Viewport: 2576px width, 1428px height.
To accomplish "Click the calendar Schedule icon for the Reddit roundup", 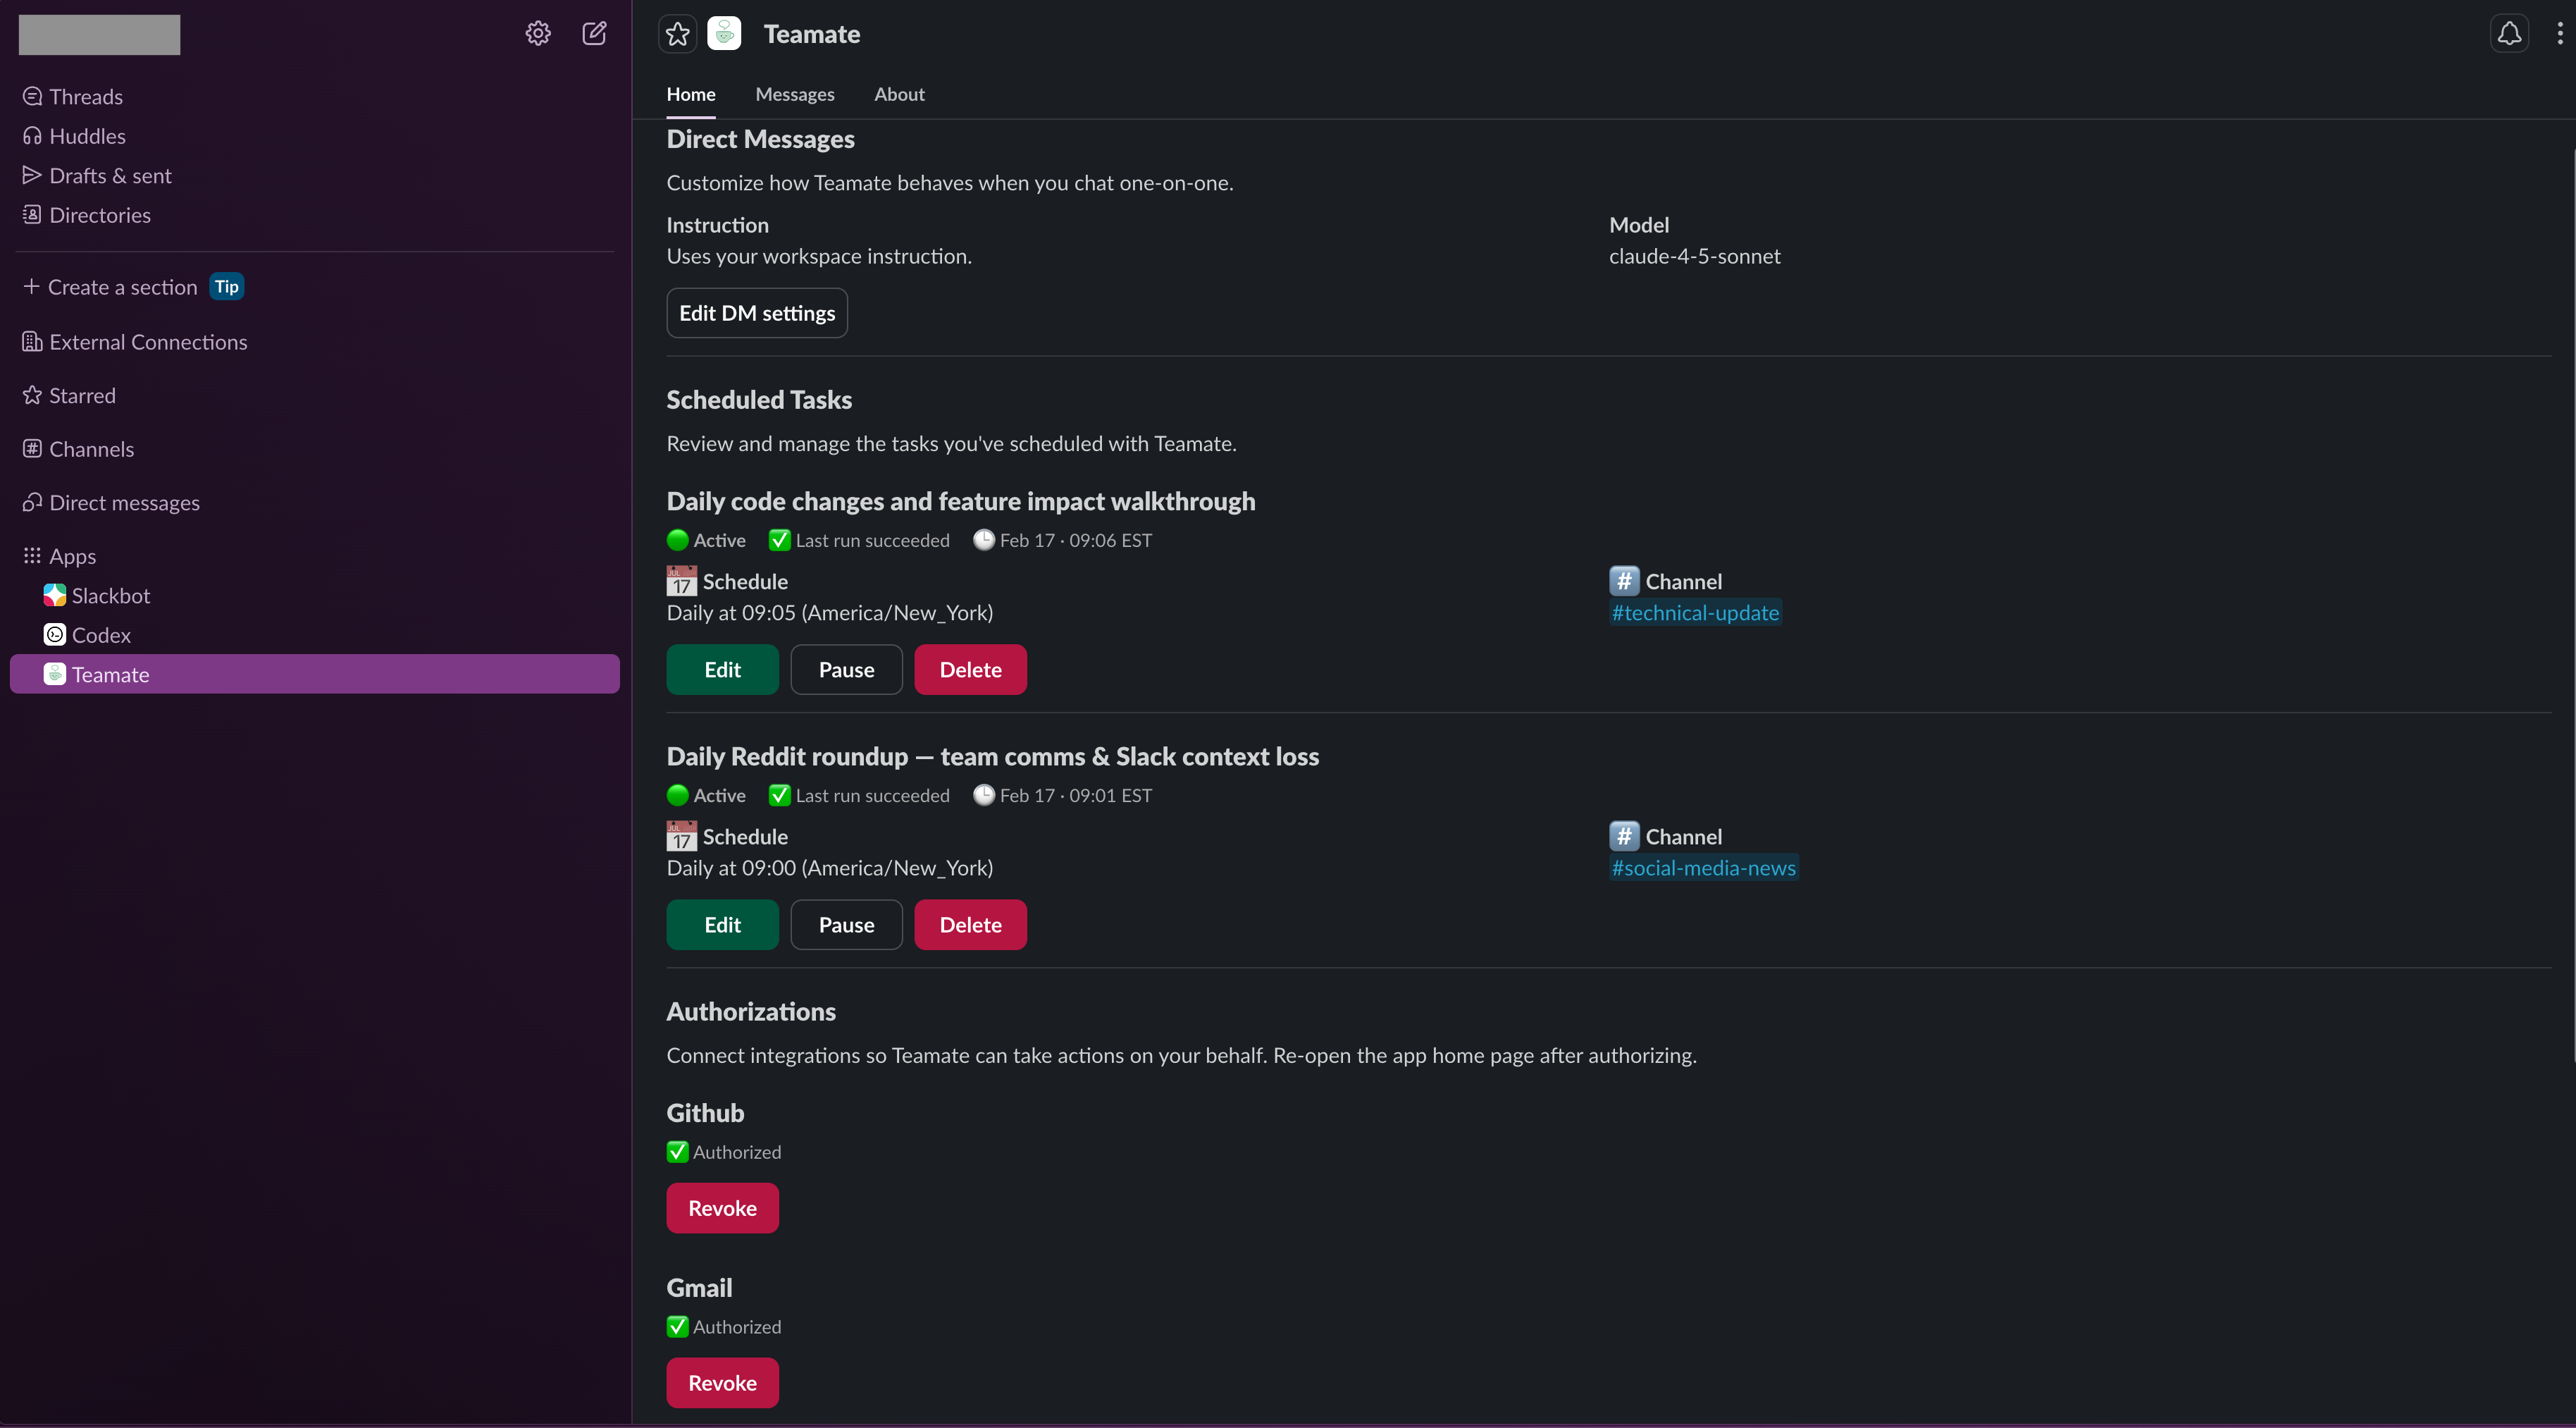I will pyautogui.click(x=681, y=835).
